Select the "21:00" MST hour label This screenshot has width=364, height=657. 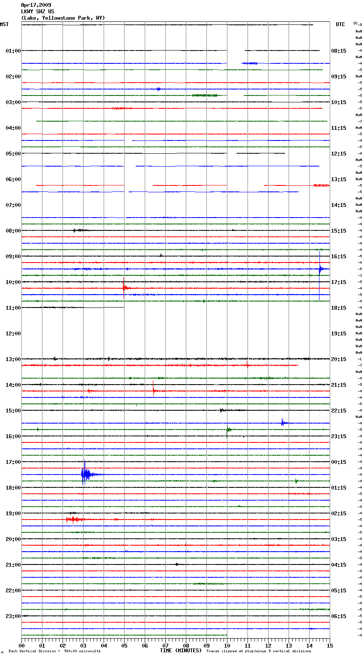pyautogui.click(x=13, y=565)
